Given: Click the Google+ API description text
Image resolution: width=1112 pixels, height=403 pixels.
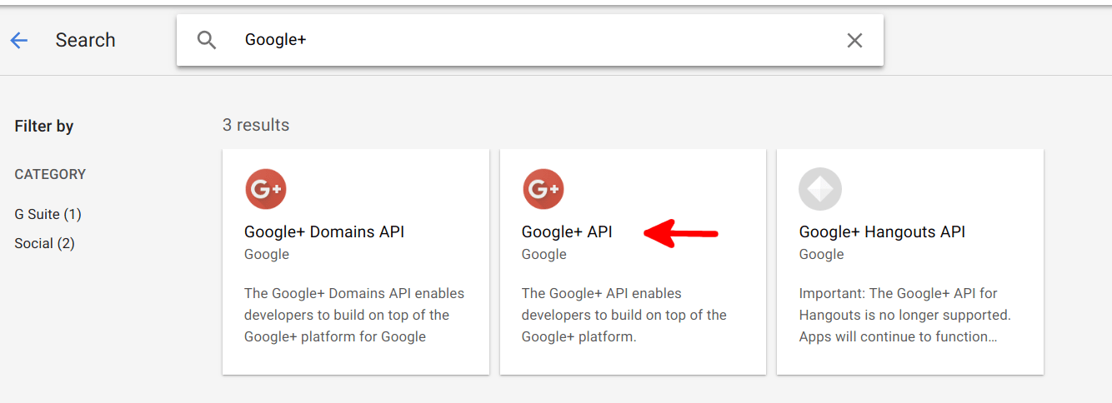Looking at the screenshot, I should click(x=624, y=315).
